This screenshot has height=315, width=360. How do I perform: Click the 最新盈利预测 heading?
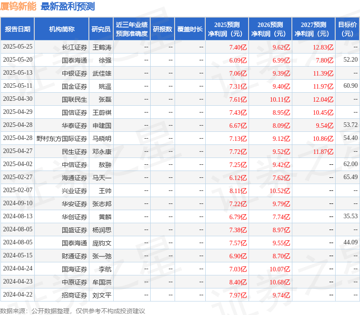pyautogui.click(x=68, y=6)
